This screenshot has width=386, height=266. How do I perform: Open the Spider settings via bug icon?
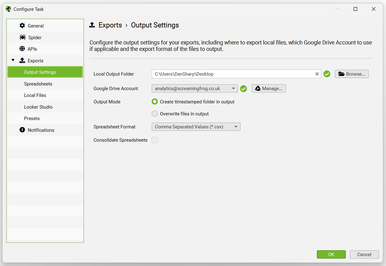click(22, 37)
